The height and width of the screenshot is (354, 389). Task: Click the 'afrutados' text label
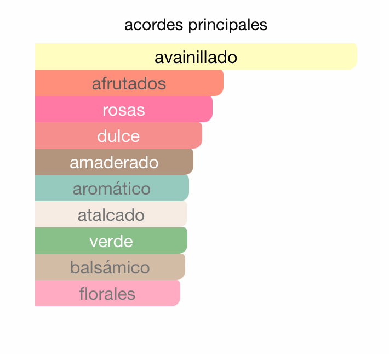pos(129,84)
